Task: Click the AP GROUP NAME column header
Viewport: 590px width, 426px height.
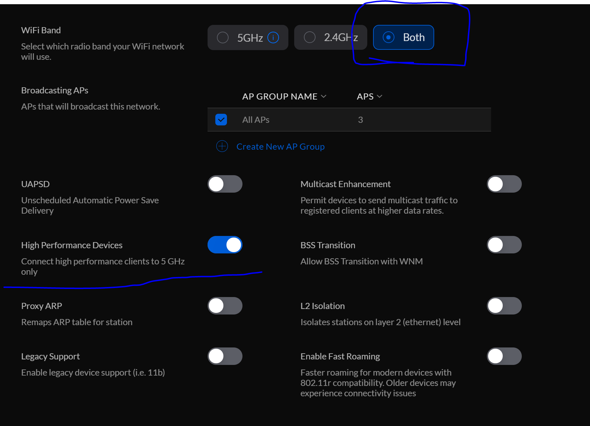Action: (x=280, y=97)
